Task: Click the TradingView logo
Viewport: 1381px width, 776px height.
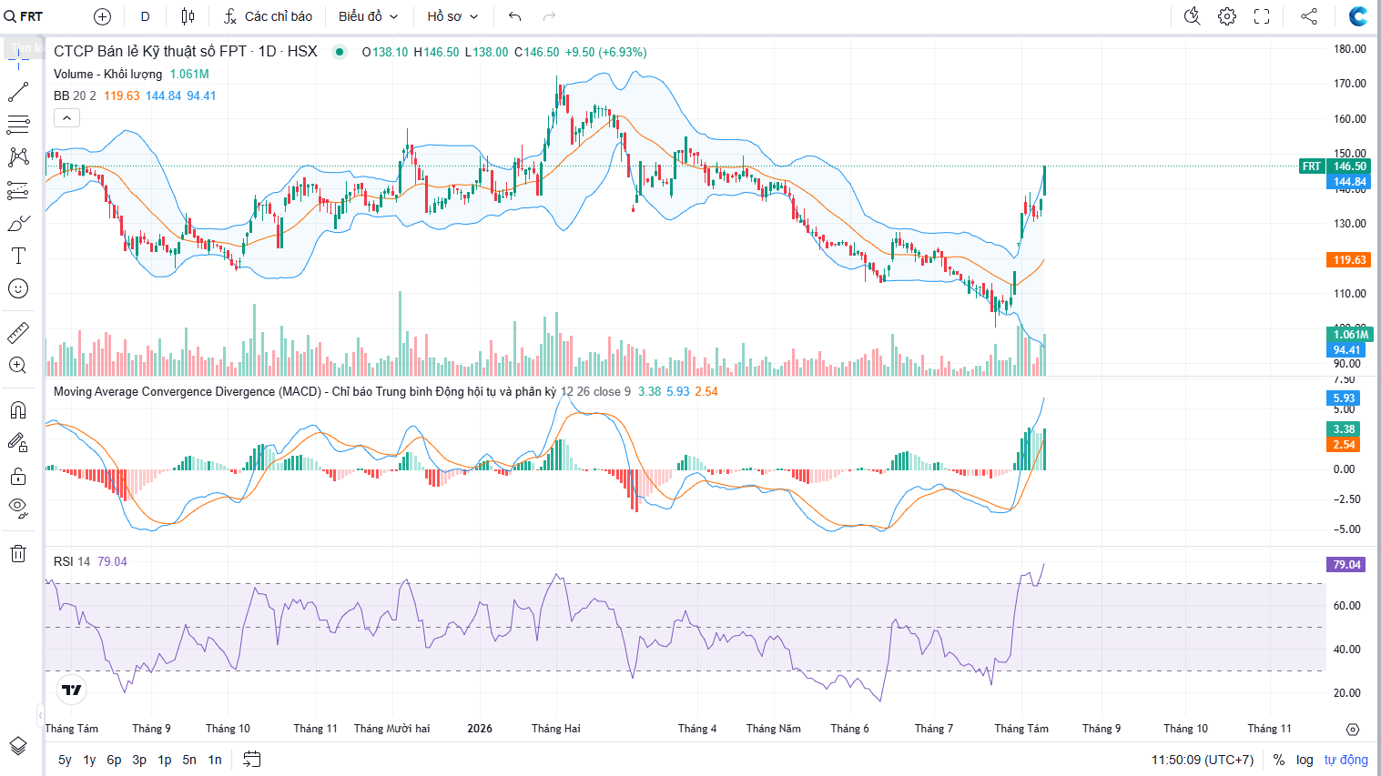Action: point(71,690)
